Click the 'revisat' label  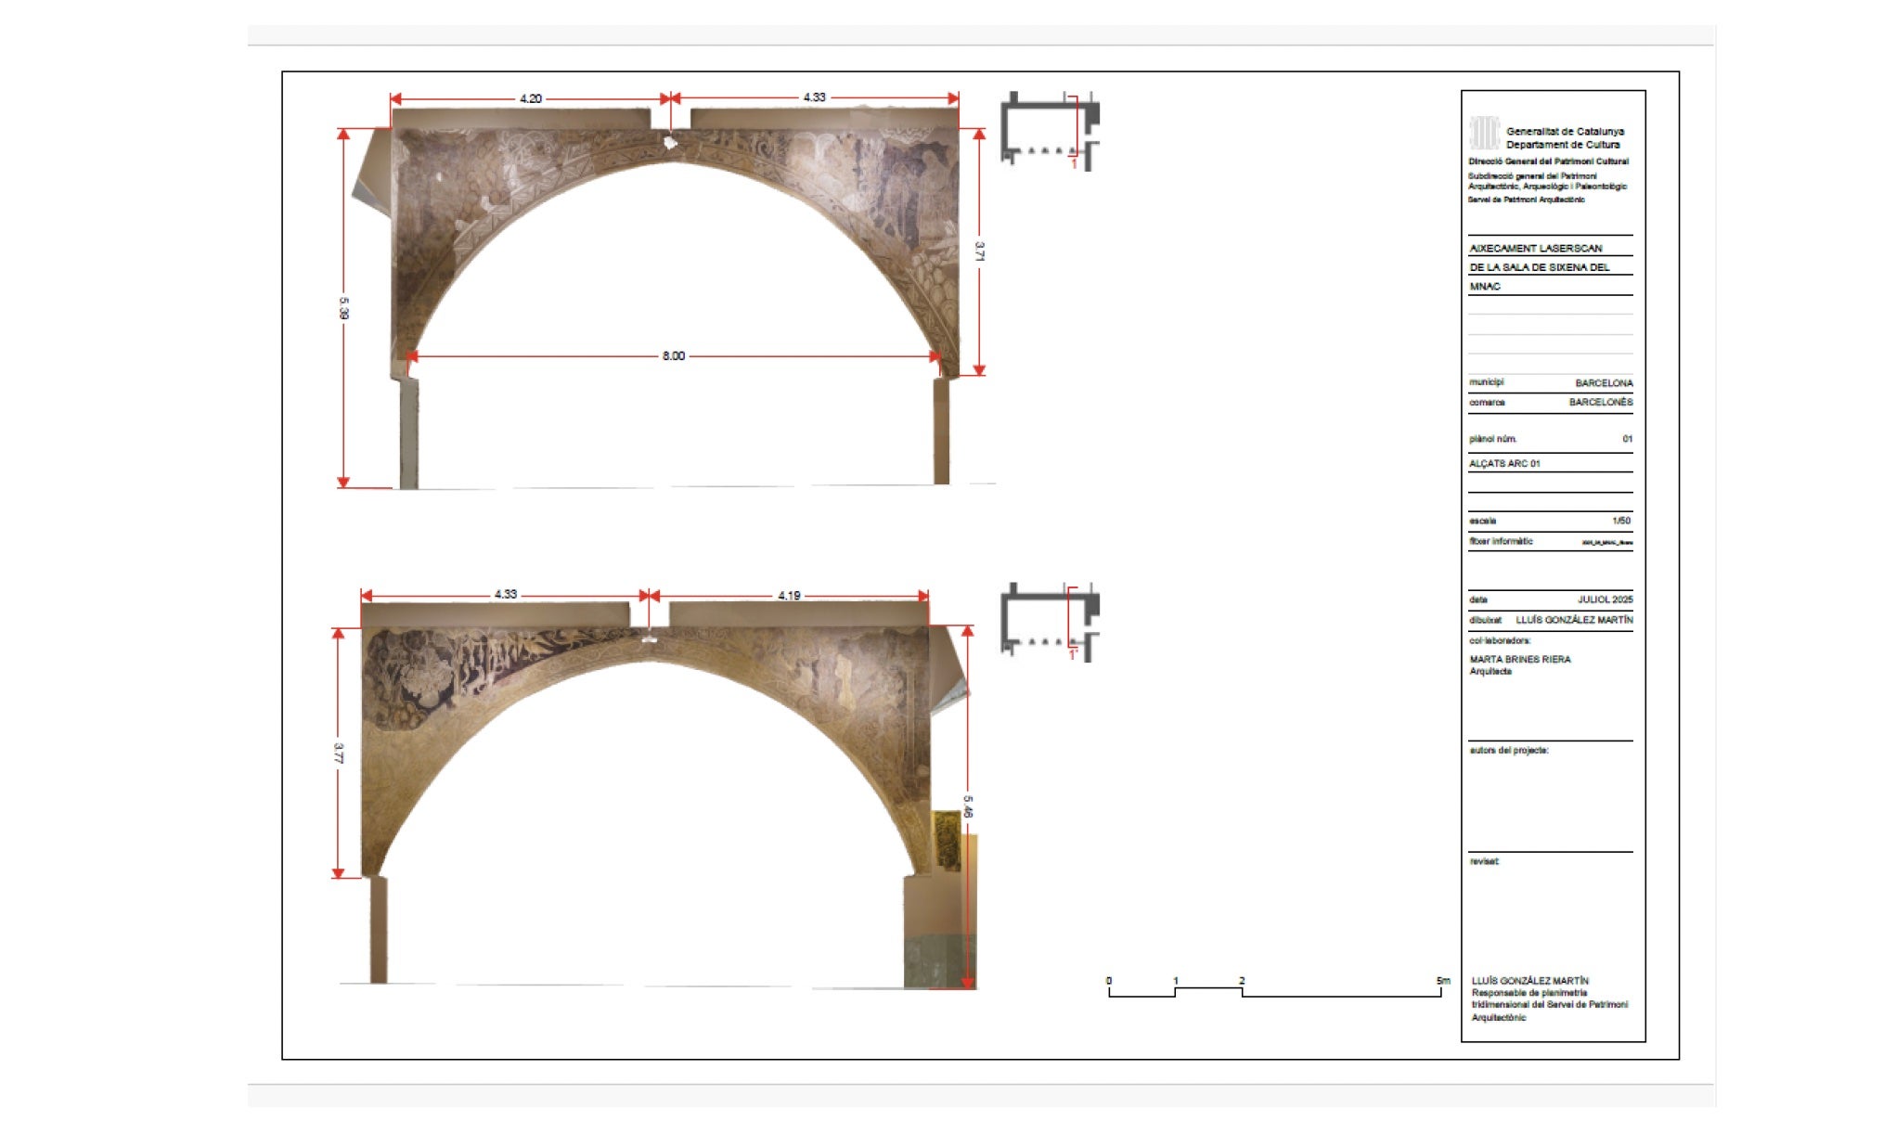1484,862
